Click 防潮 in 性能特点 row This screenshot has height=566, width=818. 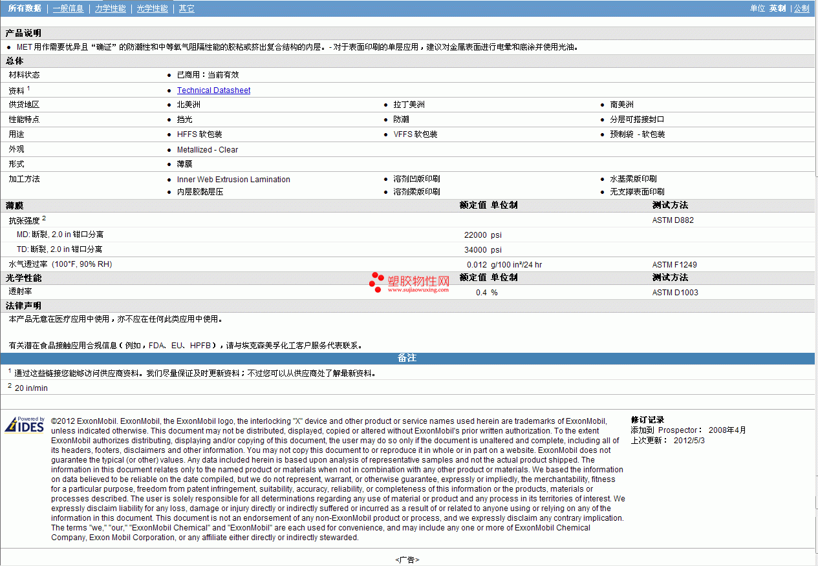pyautogui.click(x=402, y=120)
